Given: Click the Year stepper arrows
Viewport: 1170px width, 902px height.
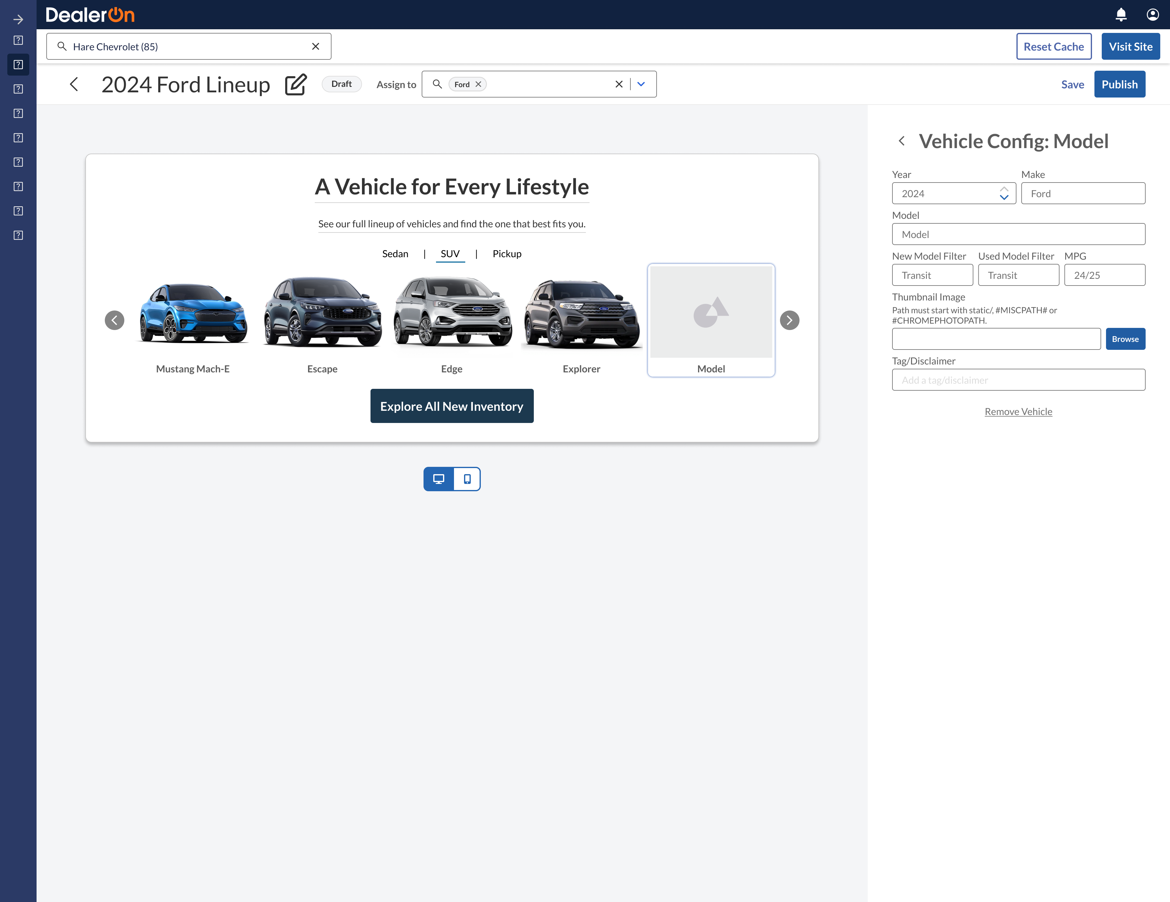Looking at the screenshot, I should click(x=1004, y=194).
